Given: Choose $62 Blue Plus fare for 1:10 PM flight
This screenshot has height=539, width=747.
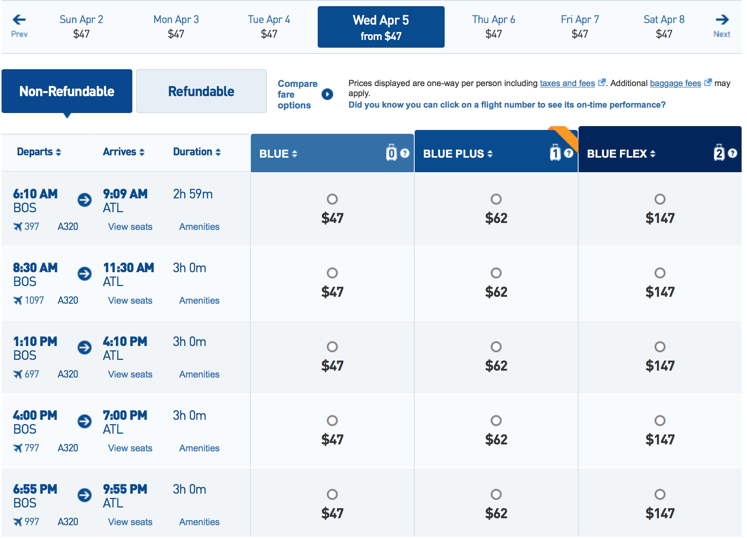Looking at the screenshot, I should [x=496, y=347].
